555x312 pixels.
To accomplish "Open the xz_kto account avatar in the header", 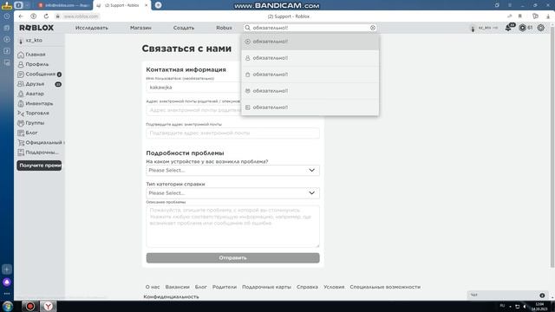I will point(473,28).
